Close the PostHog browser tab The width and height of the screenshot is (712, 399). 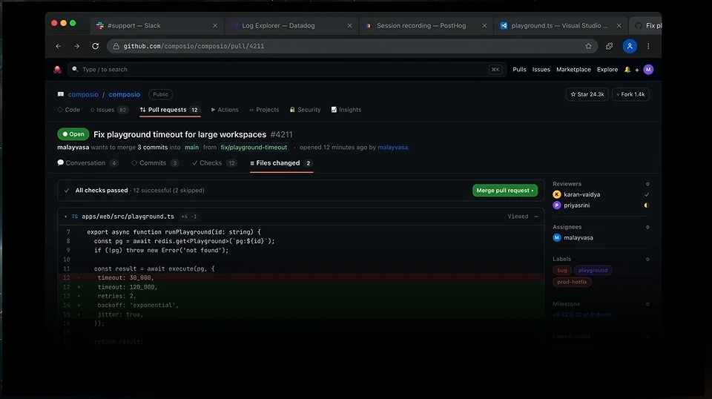point(484,25)
